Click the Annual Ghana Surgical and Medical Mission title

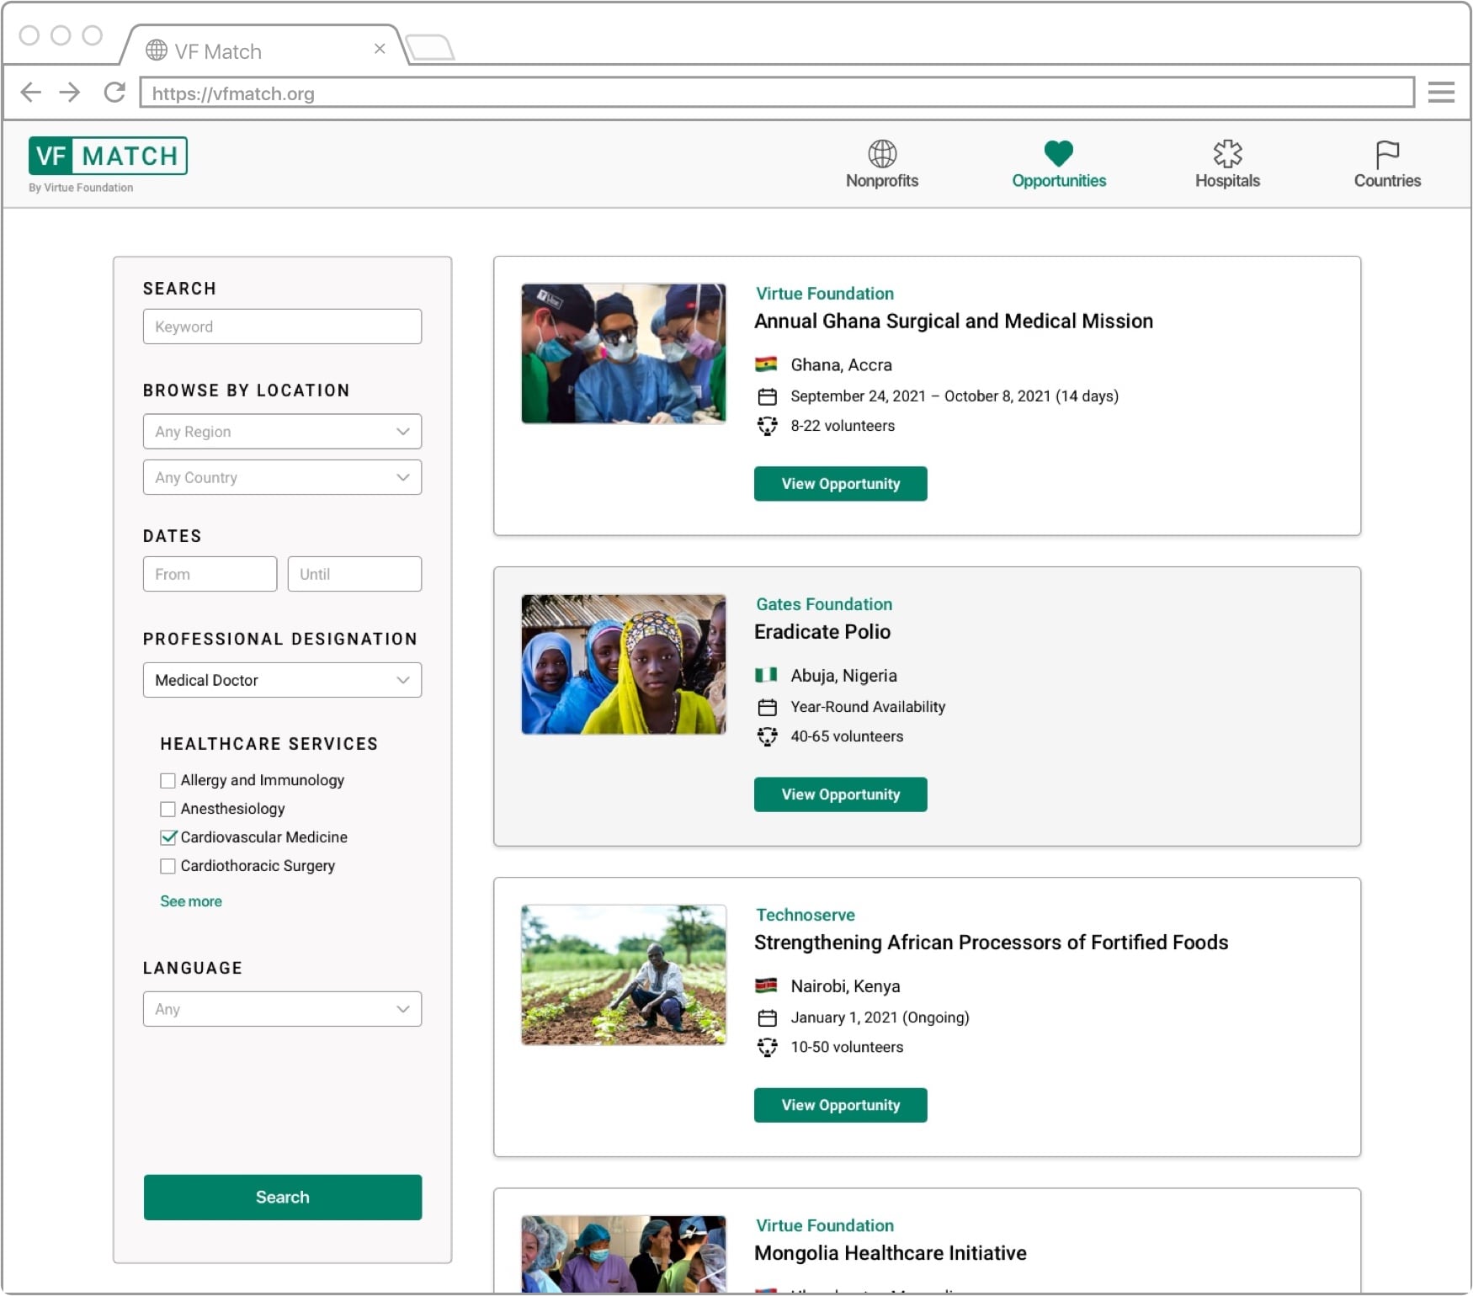[x=954, y=321]
